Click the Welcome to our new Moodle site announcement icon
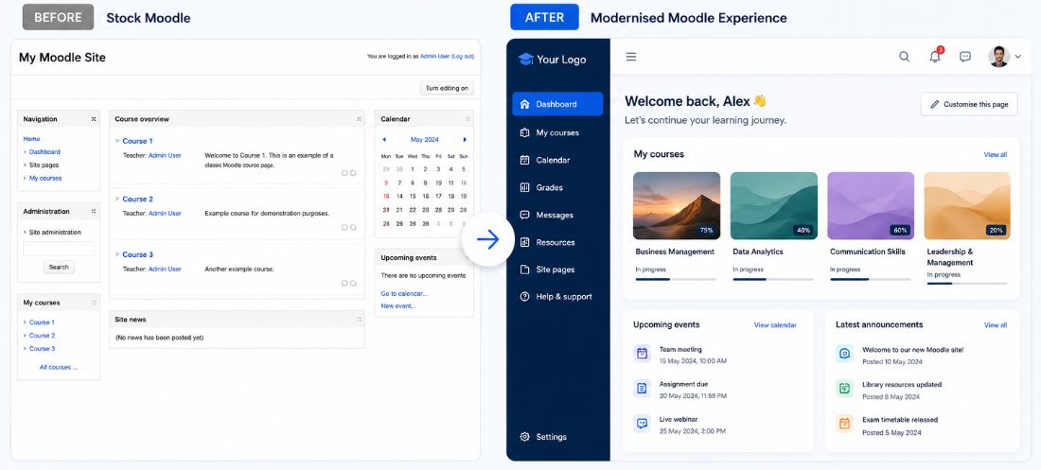Viewport: 1041px width, 470px height. pyautogui.click(x=844, y=354)
